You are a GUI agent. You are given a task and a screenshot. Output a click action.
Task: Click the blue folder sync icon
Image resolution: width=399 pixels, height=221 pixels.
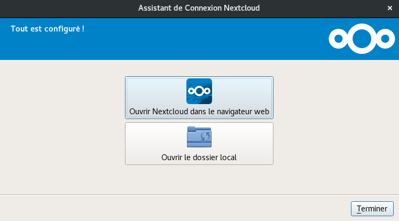point(199,137)
